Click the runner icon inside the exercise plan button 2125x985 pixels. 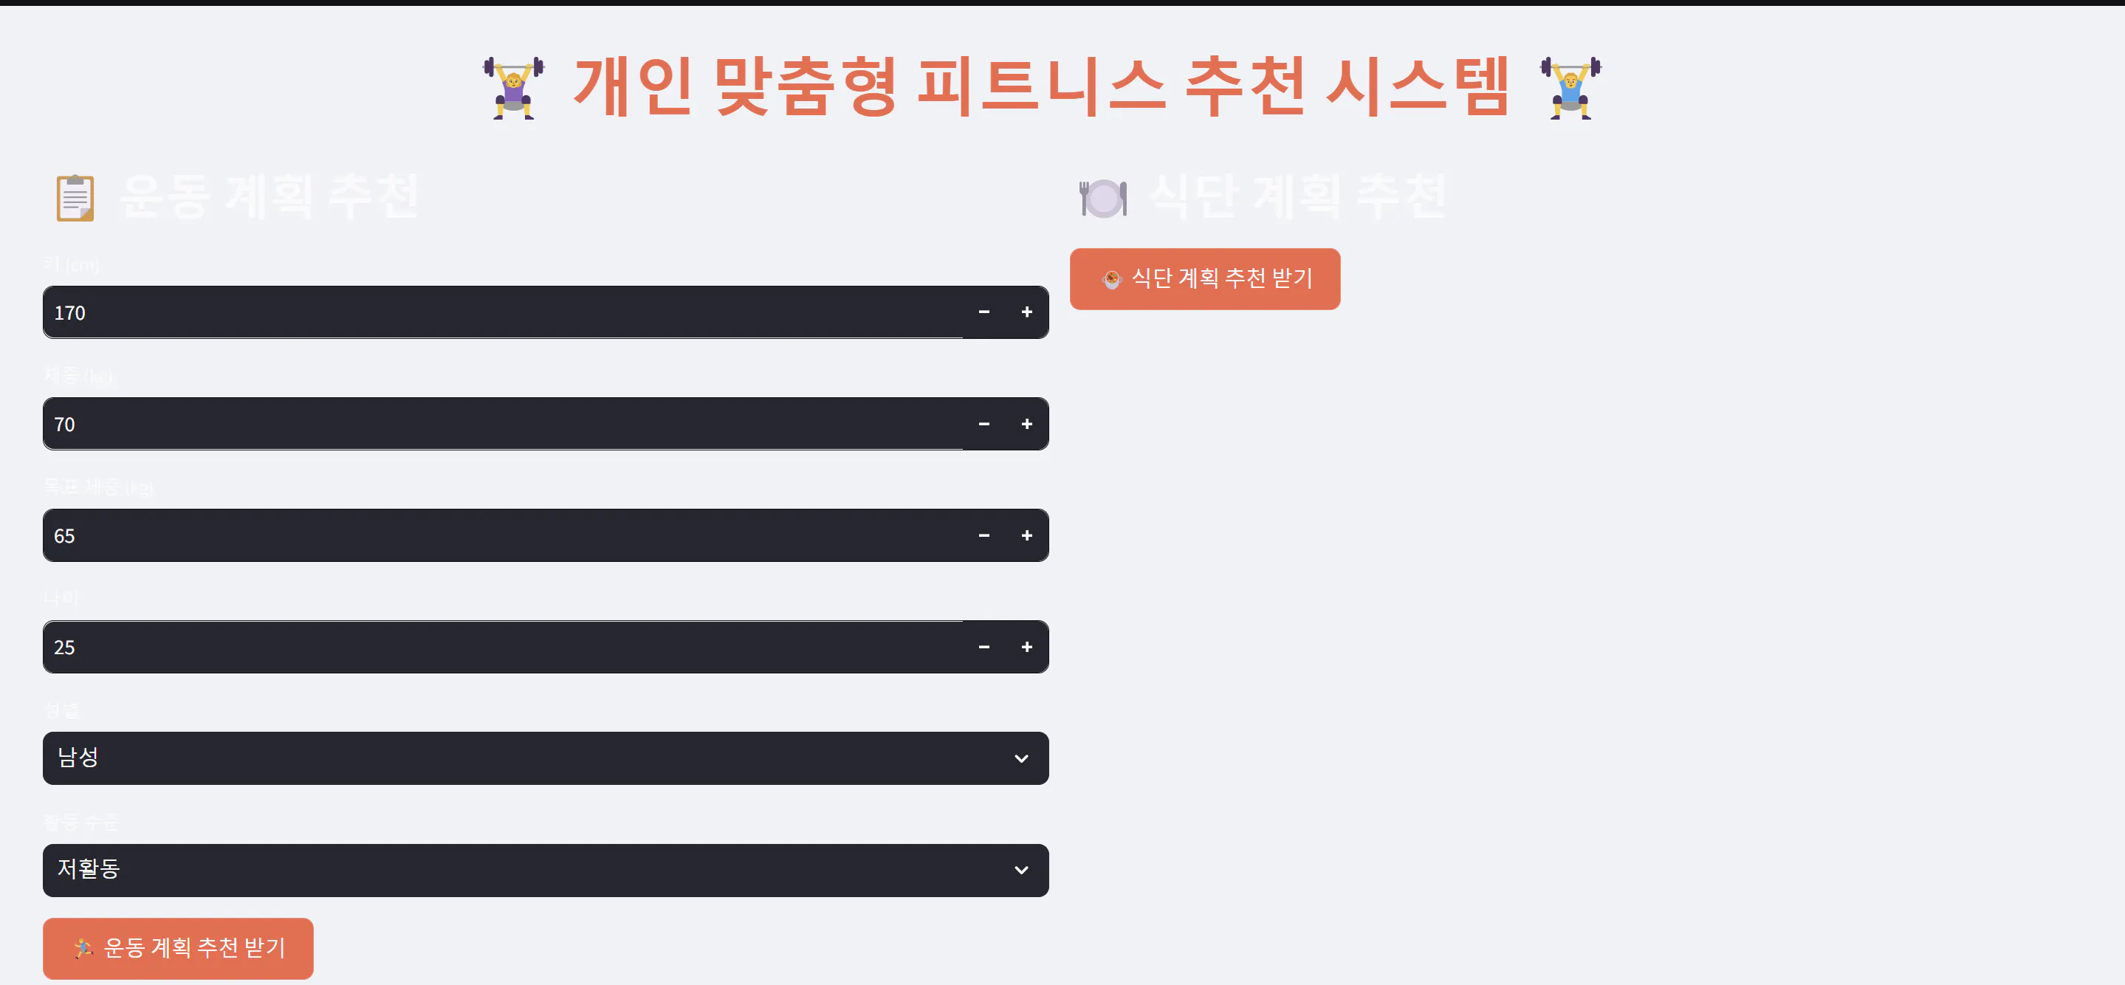click(84, 949)
